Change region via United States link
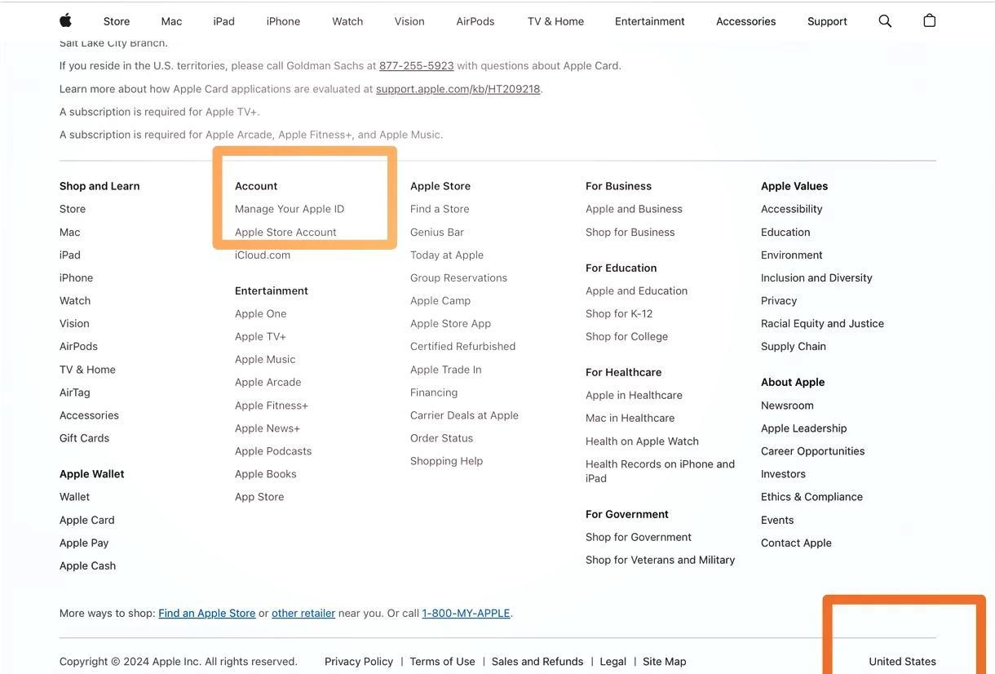 coord(902,662)
